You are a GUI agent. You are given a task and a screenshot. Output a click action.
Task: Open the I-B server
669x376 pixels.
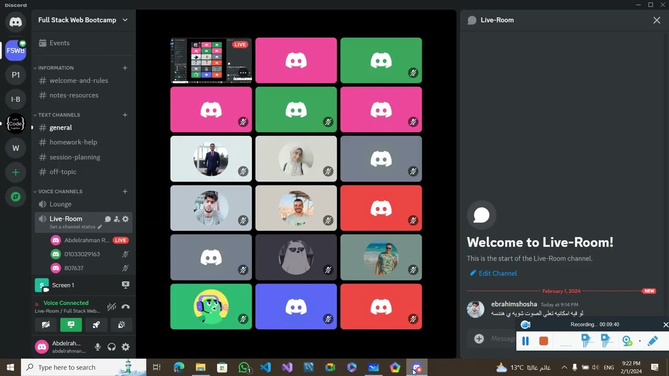click(x=16, y=99)
